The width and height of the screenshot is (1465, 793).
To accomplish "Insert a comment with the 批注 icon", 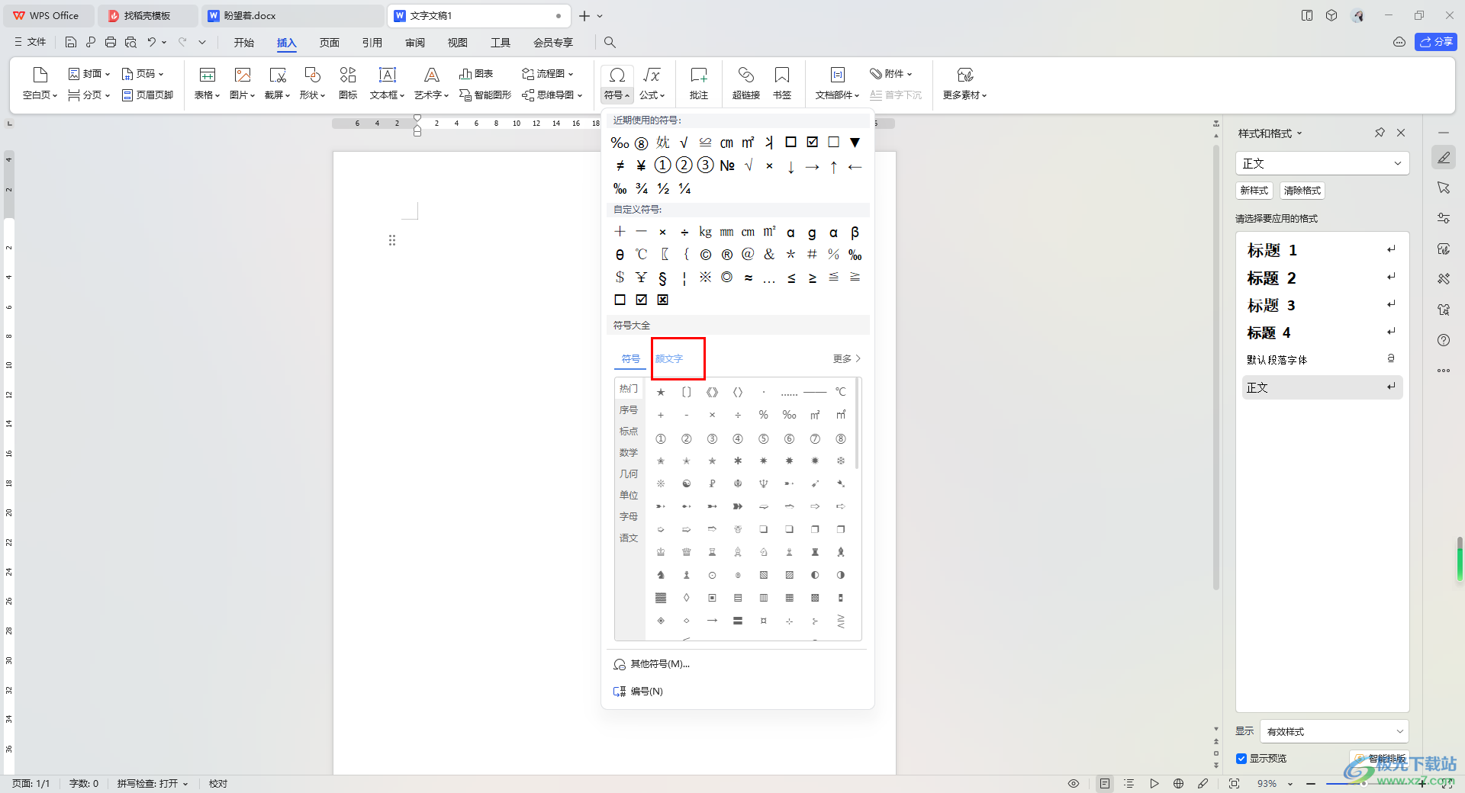I will (699, 84).
